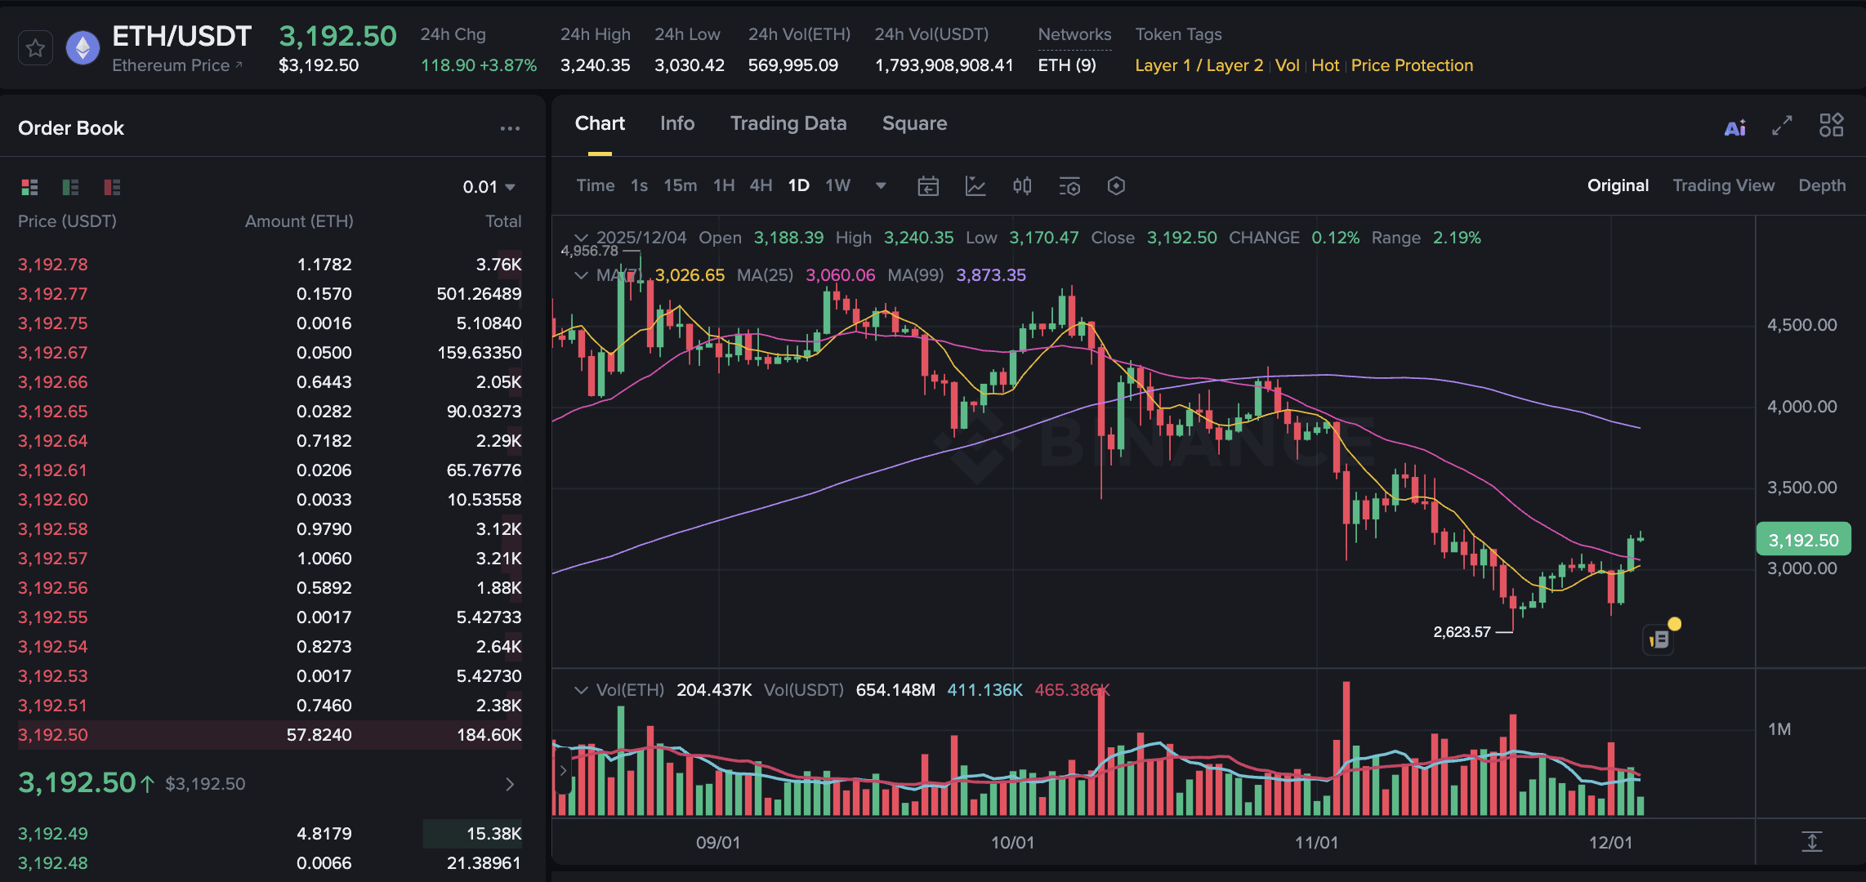Image resolution: width=1866 pixels, height=882 pixels.
Task: Click the favorite star icon
Action: [35, 48]
